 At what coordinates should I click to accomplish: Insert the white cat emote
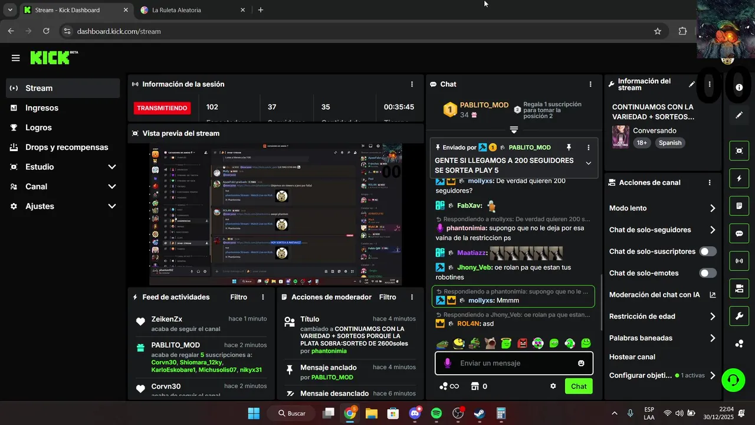click(x=490, y=342)
